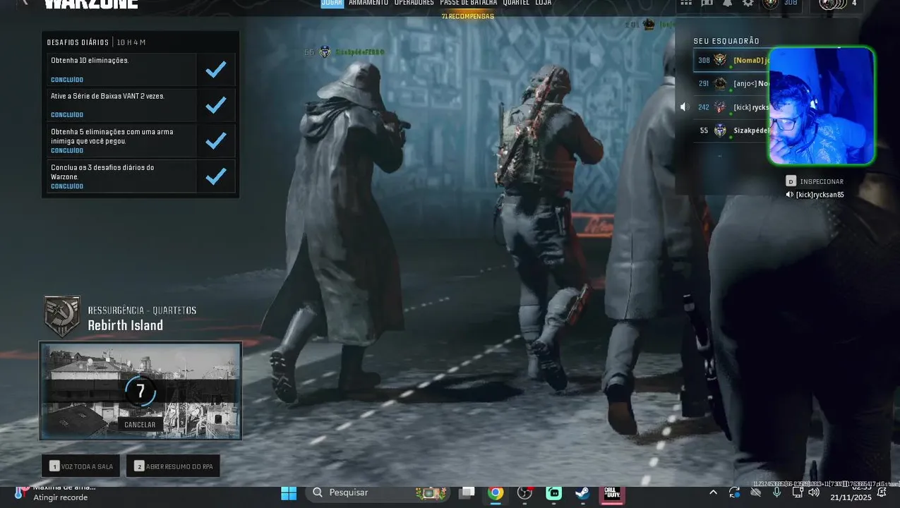
Task: Click the Rebirth Island map thumbnail
Action: click(x=140, y=391)
